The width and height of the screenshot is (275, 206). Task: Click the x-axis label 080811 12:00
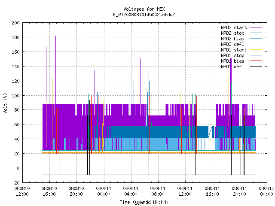pyautogui.click(x=185, y=191)
